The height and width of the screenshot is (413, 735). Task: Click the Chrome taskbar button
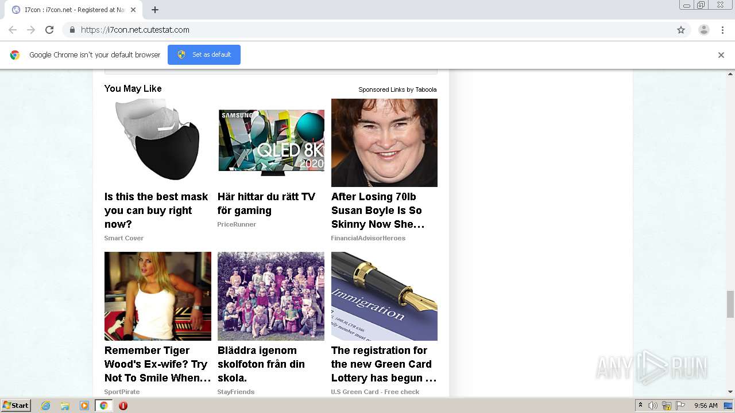(104, 406)
